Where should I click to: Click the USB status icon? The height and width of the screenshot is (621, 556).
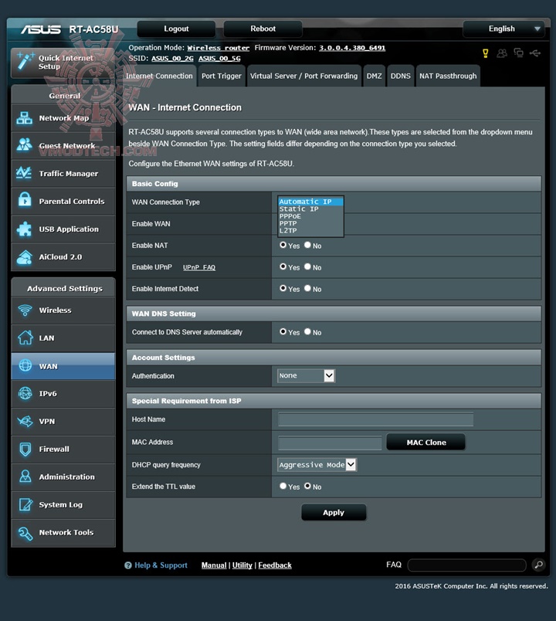click(535, 53)
